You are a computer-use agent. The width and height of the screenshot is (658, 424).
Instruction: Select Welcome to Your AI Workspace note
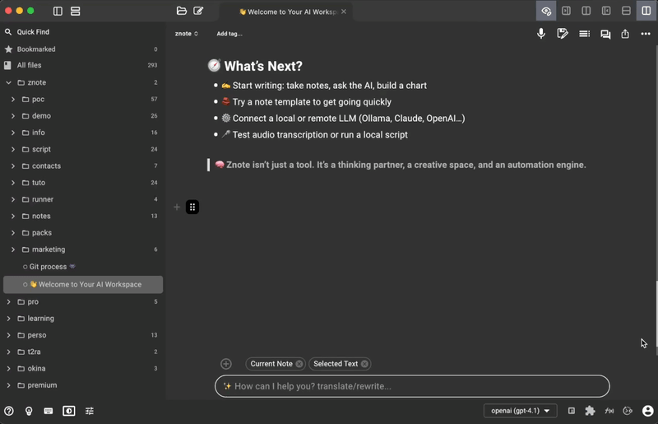[x=83, y=285]
